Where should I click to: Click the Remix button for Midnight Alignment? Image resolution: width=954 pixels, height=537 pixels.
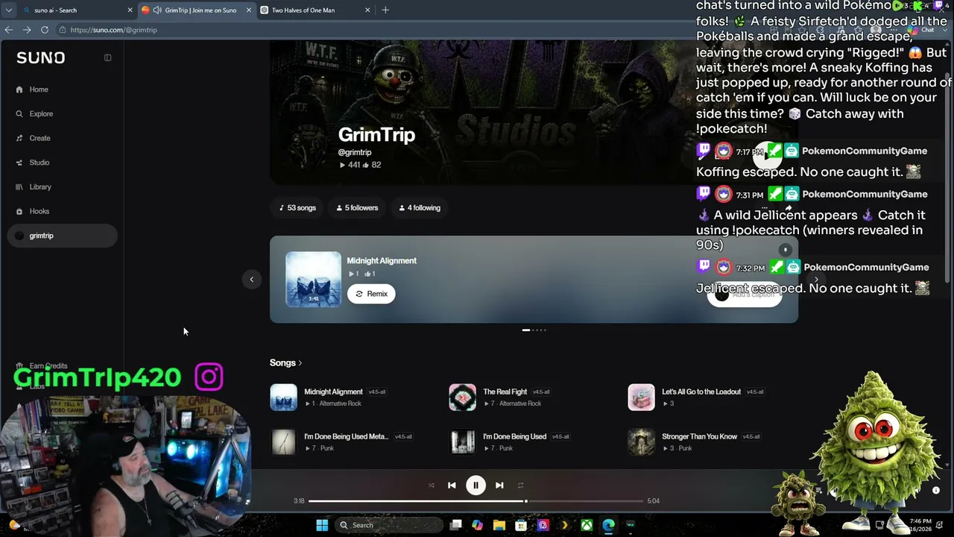[x=371, y=294]
